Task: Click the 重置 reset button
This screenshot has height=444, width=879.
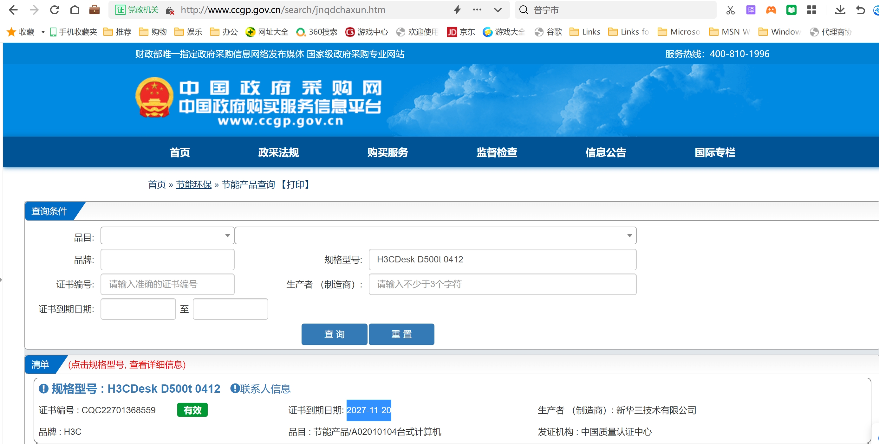Action: tap(401, 334)
